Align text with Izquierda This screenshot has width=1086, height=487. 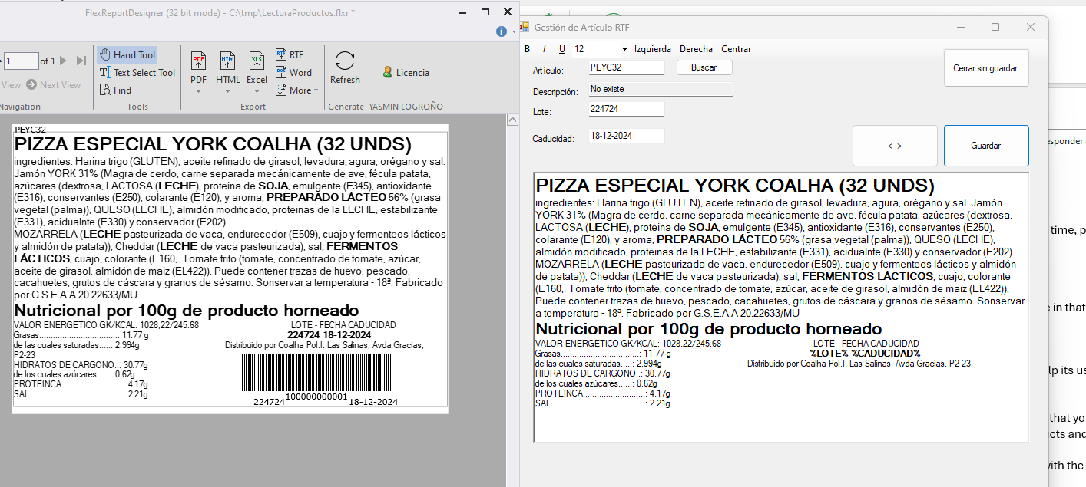(653, 49)
